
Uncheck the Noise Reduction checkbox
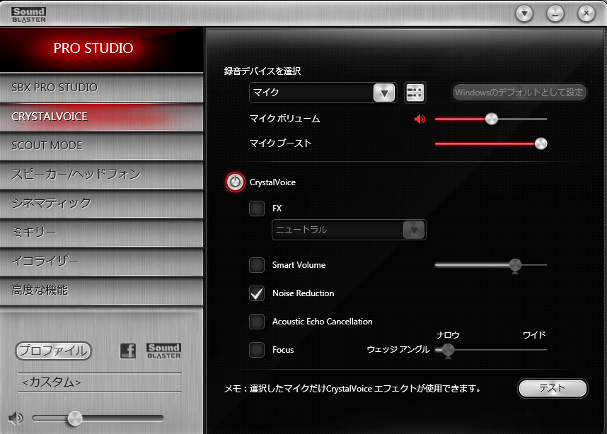(x=257, y=293)
